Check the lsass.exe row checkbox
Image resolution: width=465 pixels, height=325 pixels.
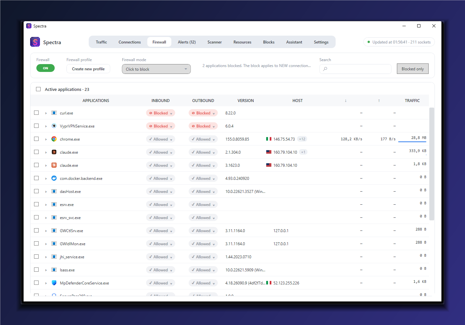point(36,270)
